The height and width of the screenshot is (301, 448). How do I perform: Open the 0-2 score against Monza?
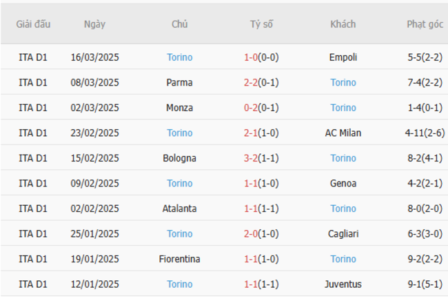click(251, 108)
